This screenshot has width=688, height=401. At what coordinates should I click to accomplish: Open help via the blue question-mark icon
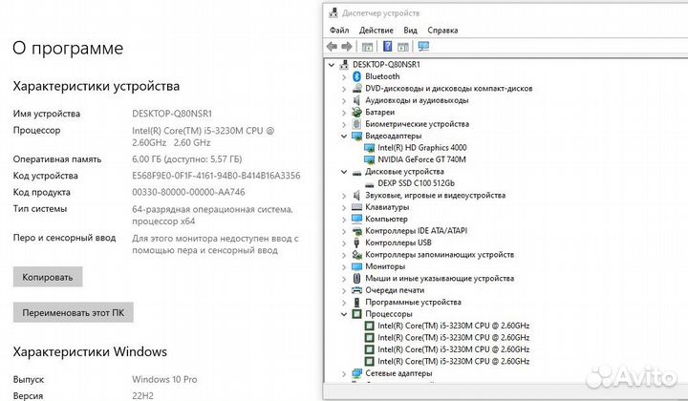click(x=387, y=46)
